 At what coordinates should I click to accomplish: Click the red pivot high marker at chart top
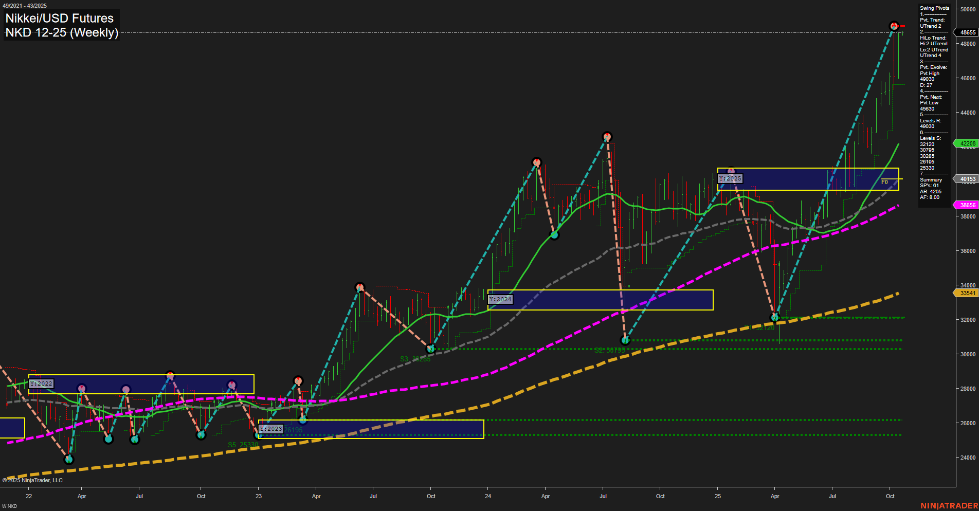click(893, 25)
